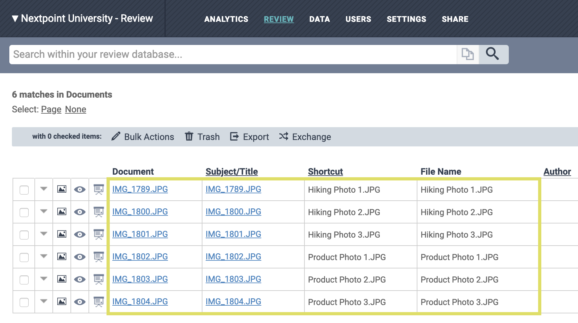578x323 pixels.
Task: Click Select None link
Action: [x=76, y=109]
